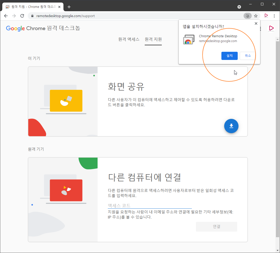Click the round dropdown arrow in title bar

coord(239,7)
